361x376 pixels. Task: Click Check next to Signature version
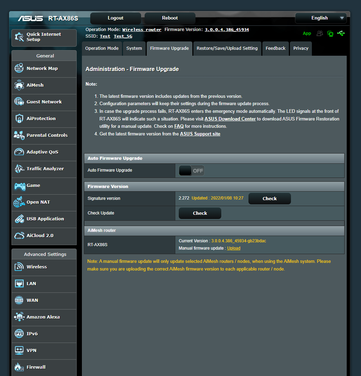[269, 198]
